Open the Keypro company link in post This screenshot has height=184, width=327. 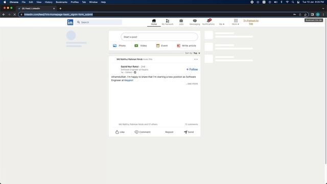(129, 80)
